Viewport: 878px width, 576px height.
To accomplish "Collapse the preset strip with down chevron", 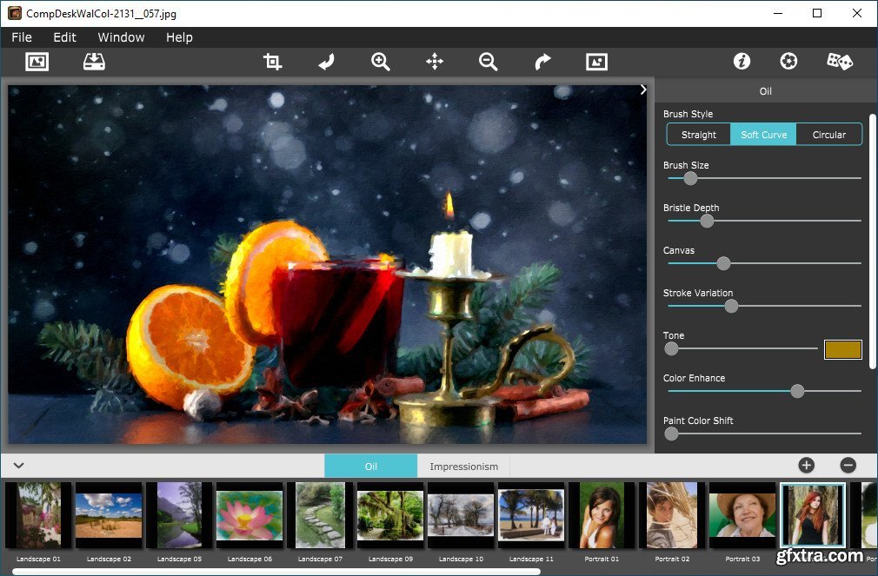I will 18,466.
